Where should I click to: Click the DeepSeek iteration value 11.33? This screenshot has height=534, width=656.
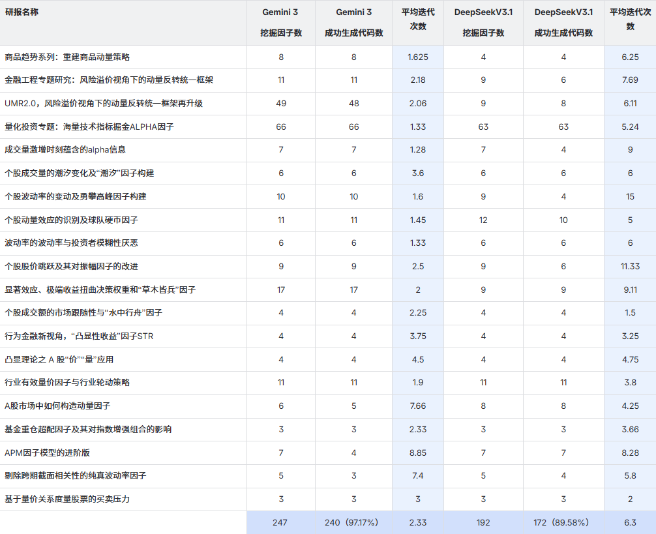click(630, 267)
